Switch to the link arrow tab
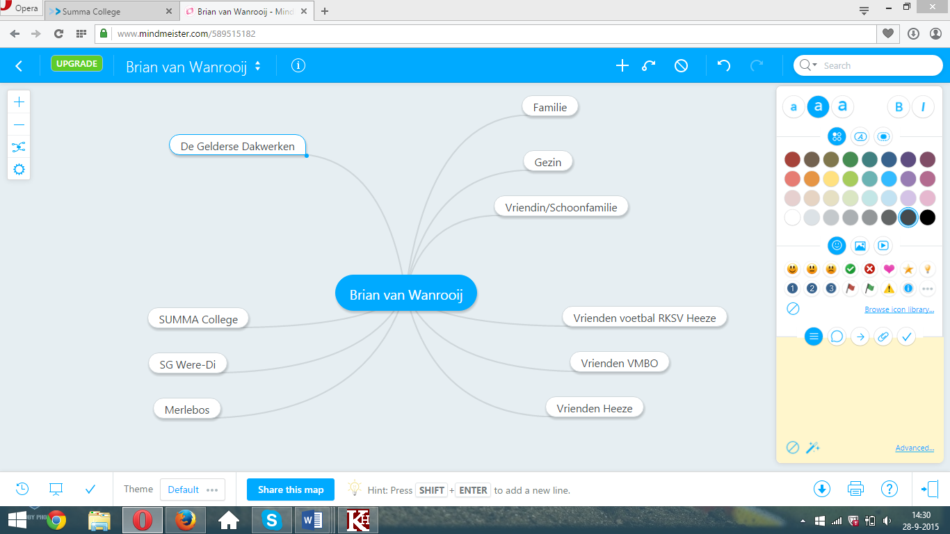950x534 pixels. [x=860, y=337]
